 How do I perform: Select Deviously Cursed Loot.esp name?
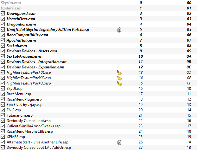pos(29,121)
